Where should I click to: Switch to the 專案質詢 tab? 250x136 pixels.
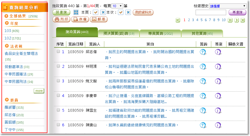(160, 33)
